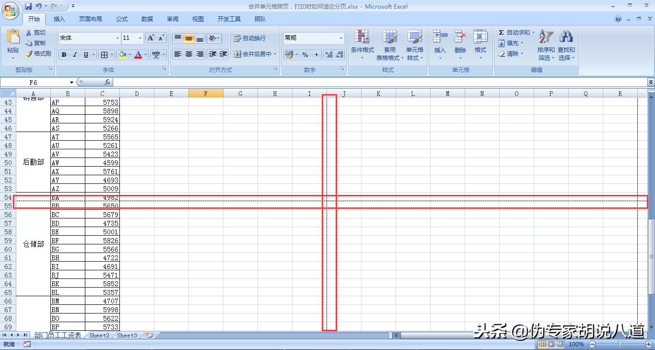655x350 pixels.
Task: Toggle italic formatting
Action: pos(75,55)
